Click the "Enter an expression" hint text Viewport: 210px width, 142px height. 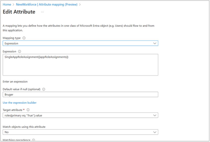point(15,82)
